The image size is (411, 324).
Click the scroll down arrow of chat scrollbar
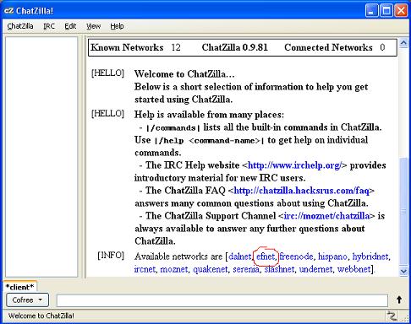point(403,271)
